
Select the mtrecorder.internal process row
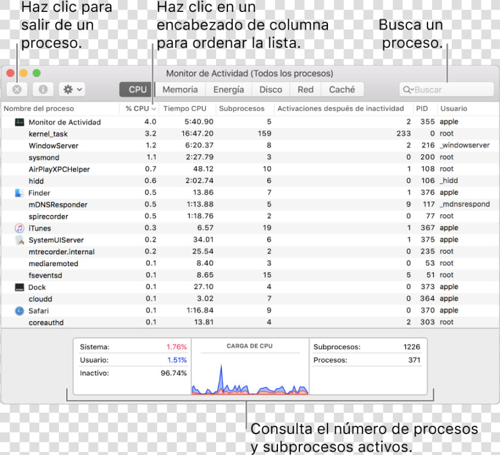250,252
